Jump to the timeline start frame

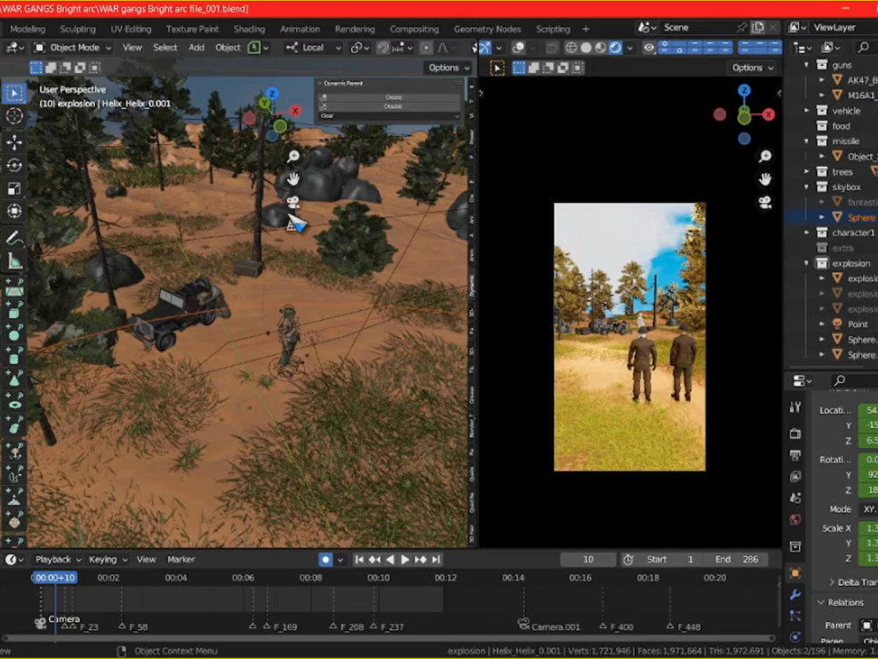[359, 559]
